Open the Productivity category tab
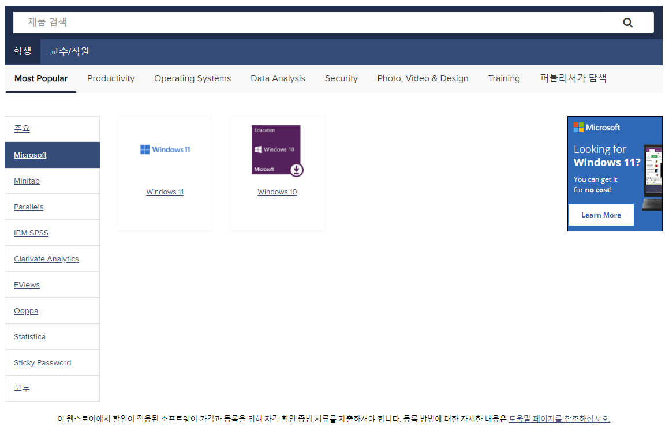 [111, 78]
